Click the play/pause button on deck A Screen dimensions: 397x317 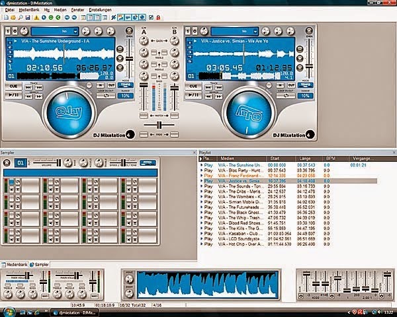pyautogui.click(x=13, y=95)
